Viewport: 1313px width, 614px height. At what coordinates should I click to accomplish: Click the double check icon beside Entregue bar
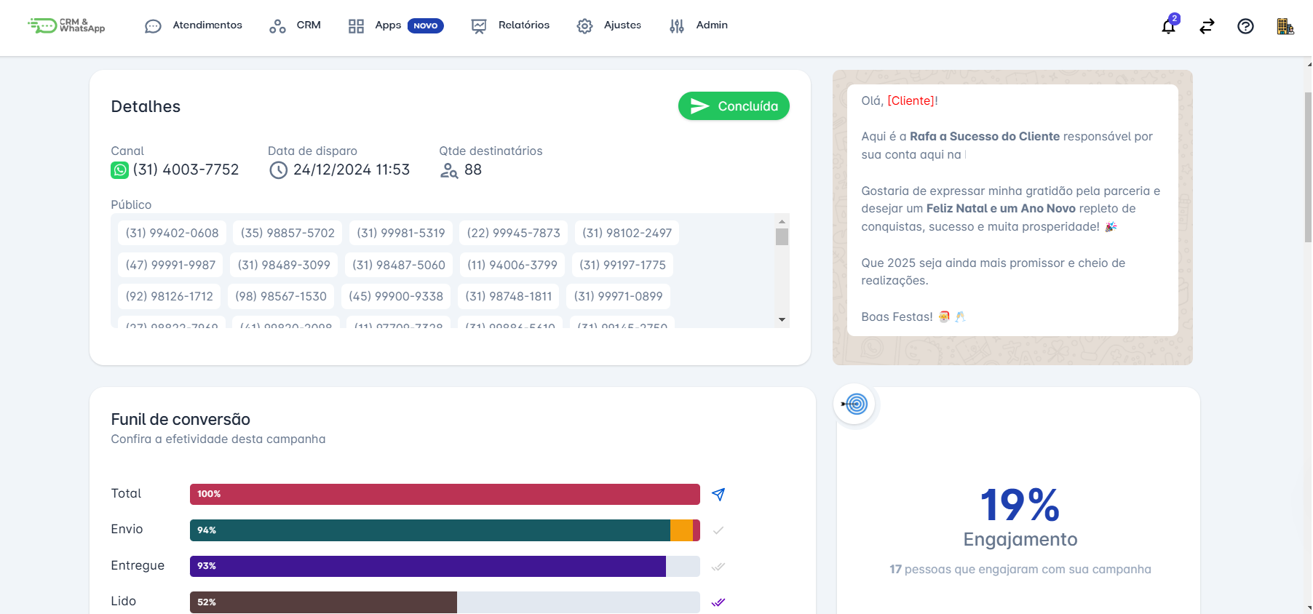[718, 567]
